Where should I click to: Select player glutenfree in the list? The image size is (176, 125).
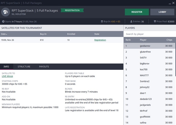(x=149, y=52)
